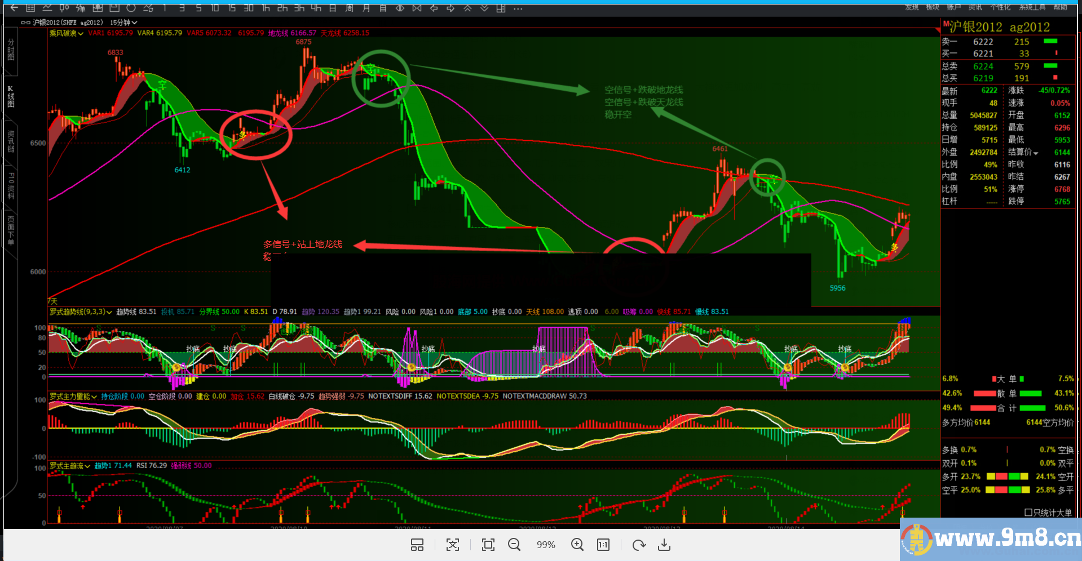
Task: Open the 帮助 menu
Action: point(1060,7)
